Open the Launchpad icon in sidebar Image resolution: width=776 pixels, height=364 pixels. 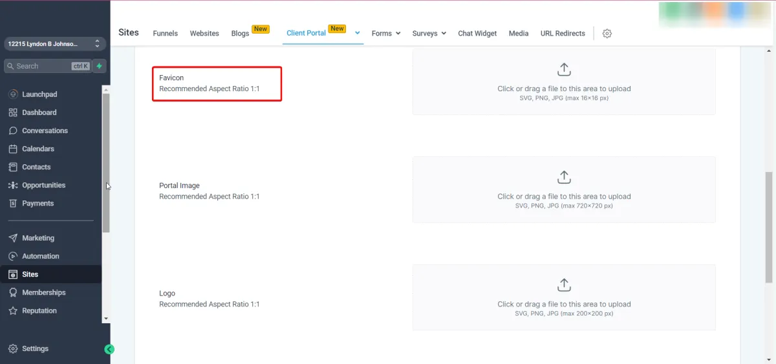coord(13,94)
